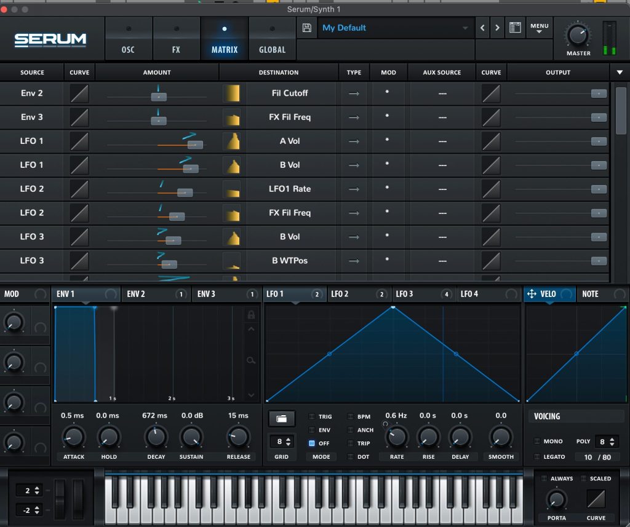This screenshot has height=527, width=630.
Task: Click the curve icon in the Env 2 row
Action: pos(79,93)
